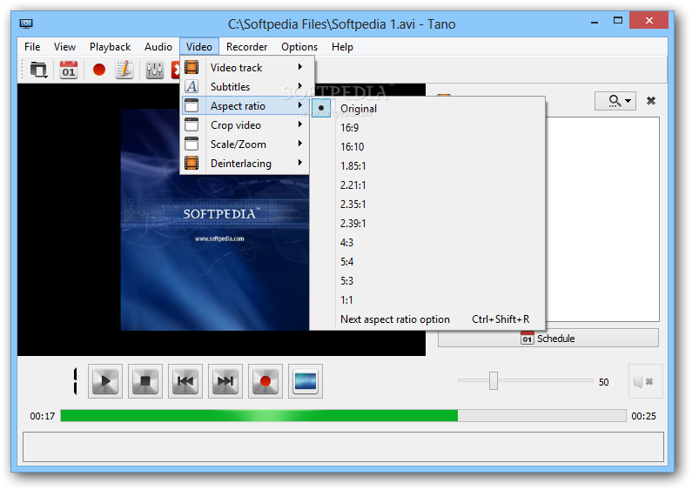
Task: Click the Video track filmstrip icon
Action: click(x=191, y=67)
